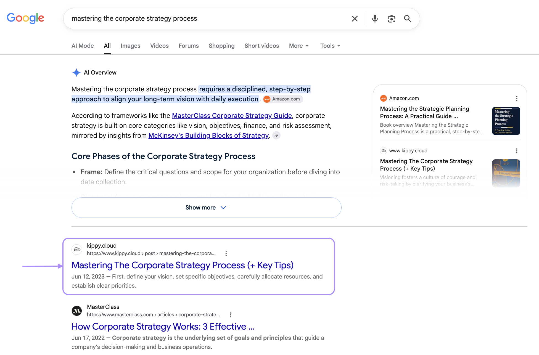Open the Short videos tab
539x355 pixels.
pyautogui.click(x=262, y=46)
